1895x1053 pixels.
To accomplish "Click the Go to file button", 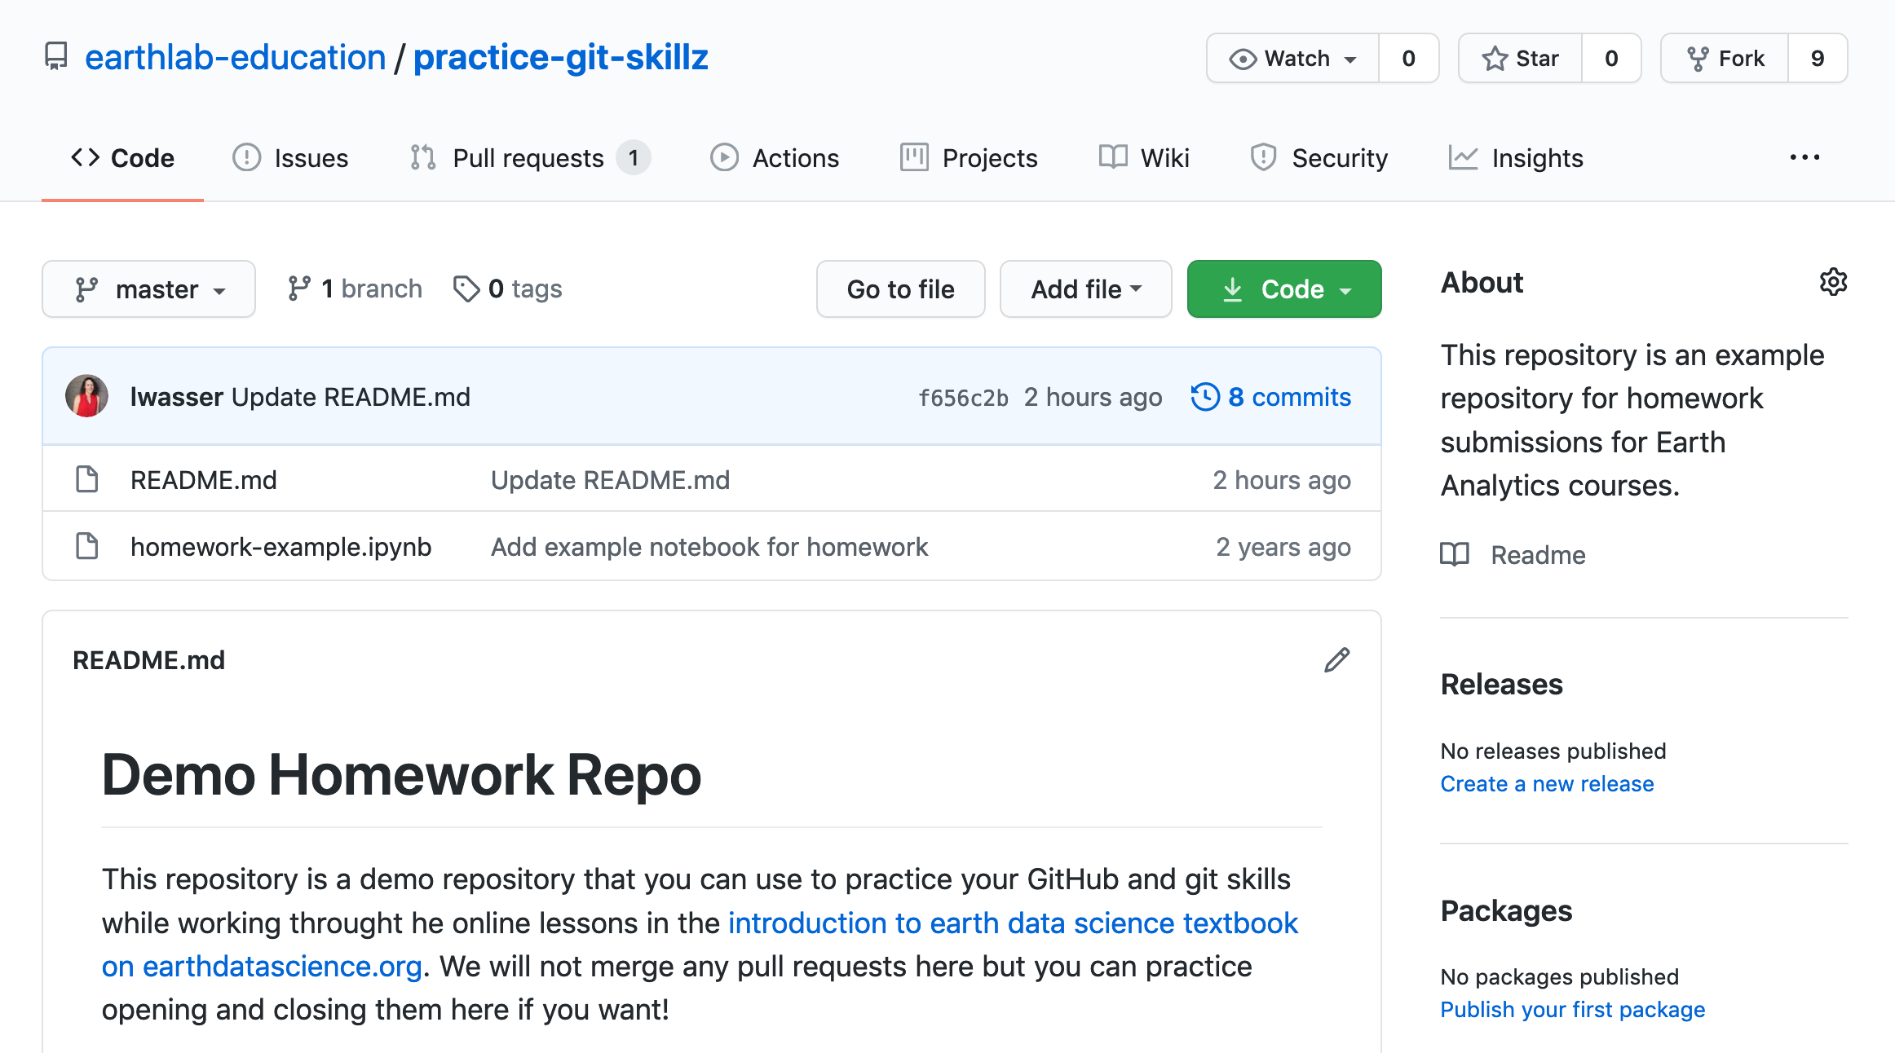I will (901, 289).
